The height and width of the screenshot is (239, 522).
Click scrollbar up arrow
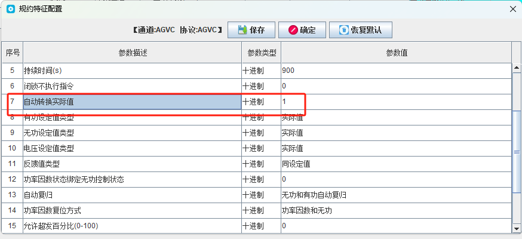[x=517, y=68]
